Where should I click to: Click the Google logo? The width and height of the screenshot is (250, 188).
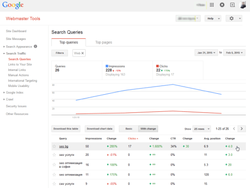coord(13,5)
